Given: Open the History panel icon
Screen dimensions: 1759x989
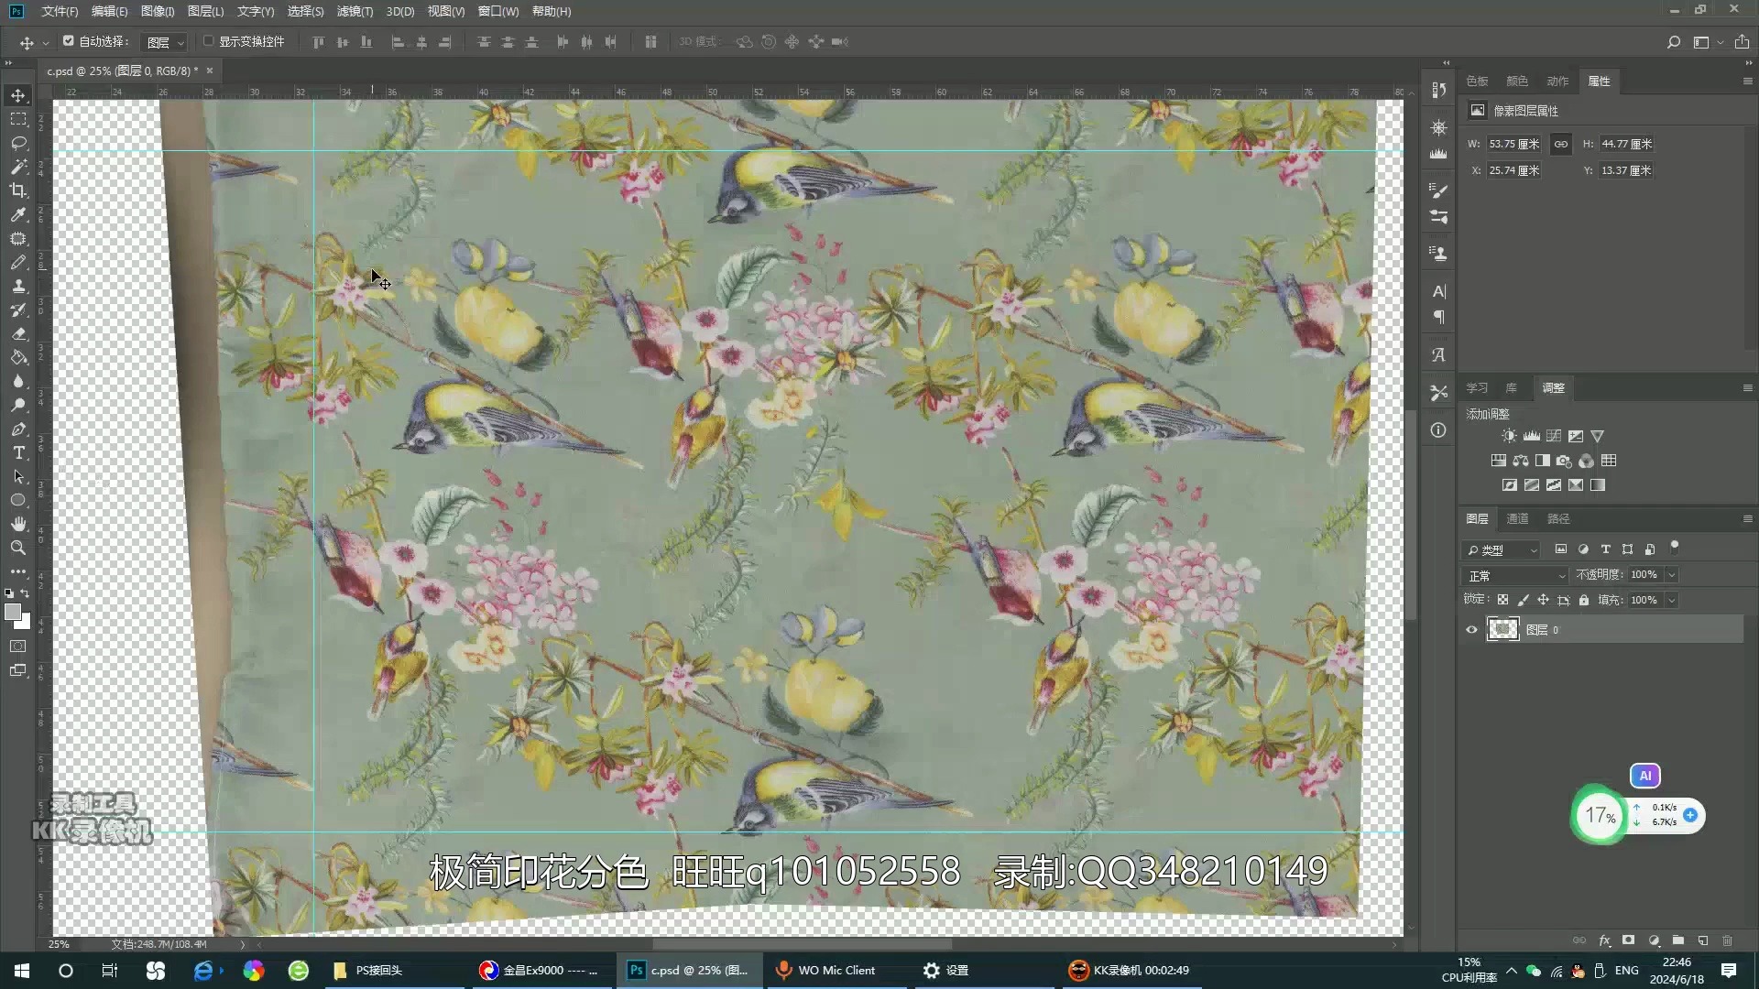Looking at the screenshot, I should (1438, 90).
